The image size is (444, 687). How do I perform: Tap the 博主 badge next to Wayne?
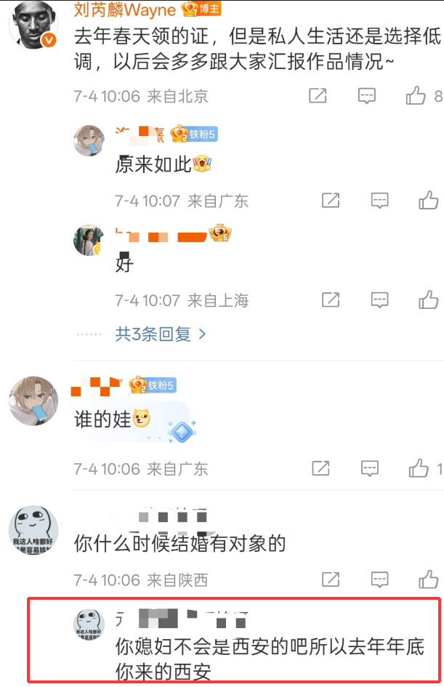pos(201,9)
